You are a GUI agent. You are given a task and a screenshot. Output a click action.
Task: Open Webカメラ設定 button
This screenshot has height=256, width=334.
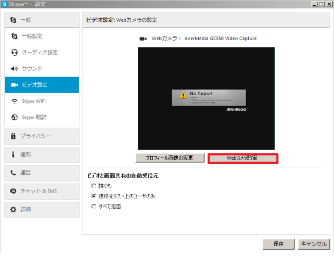[x=243, y=158]
